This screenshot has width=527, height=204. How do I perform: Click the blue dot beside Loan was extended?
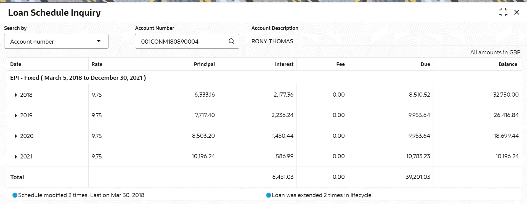[x=269, y=195]
